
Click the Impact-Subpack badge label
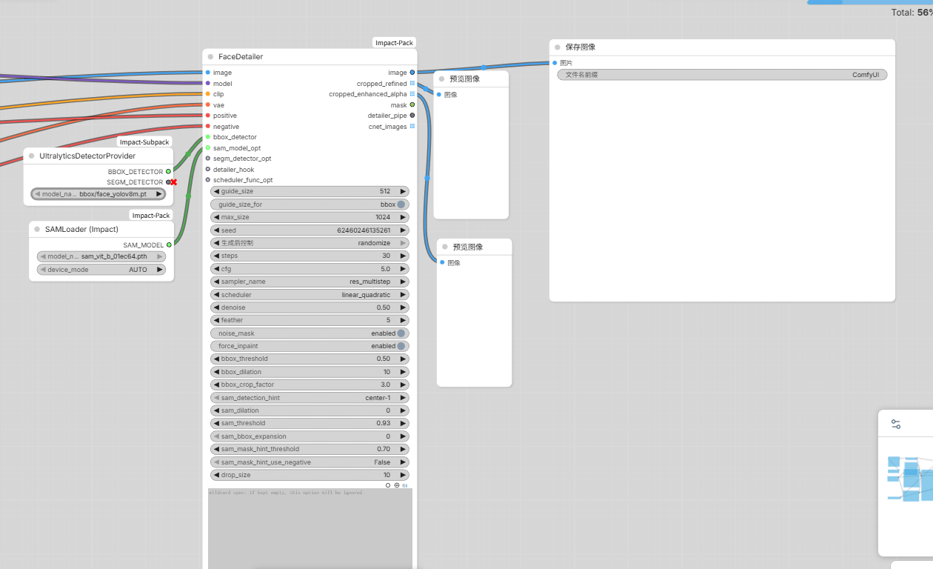pos(144,142)
